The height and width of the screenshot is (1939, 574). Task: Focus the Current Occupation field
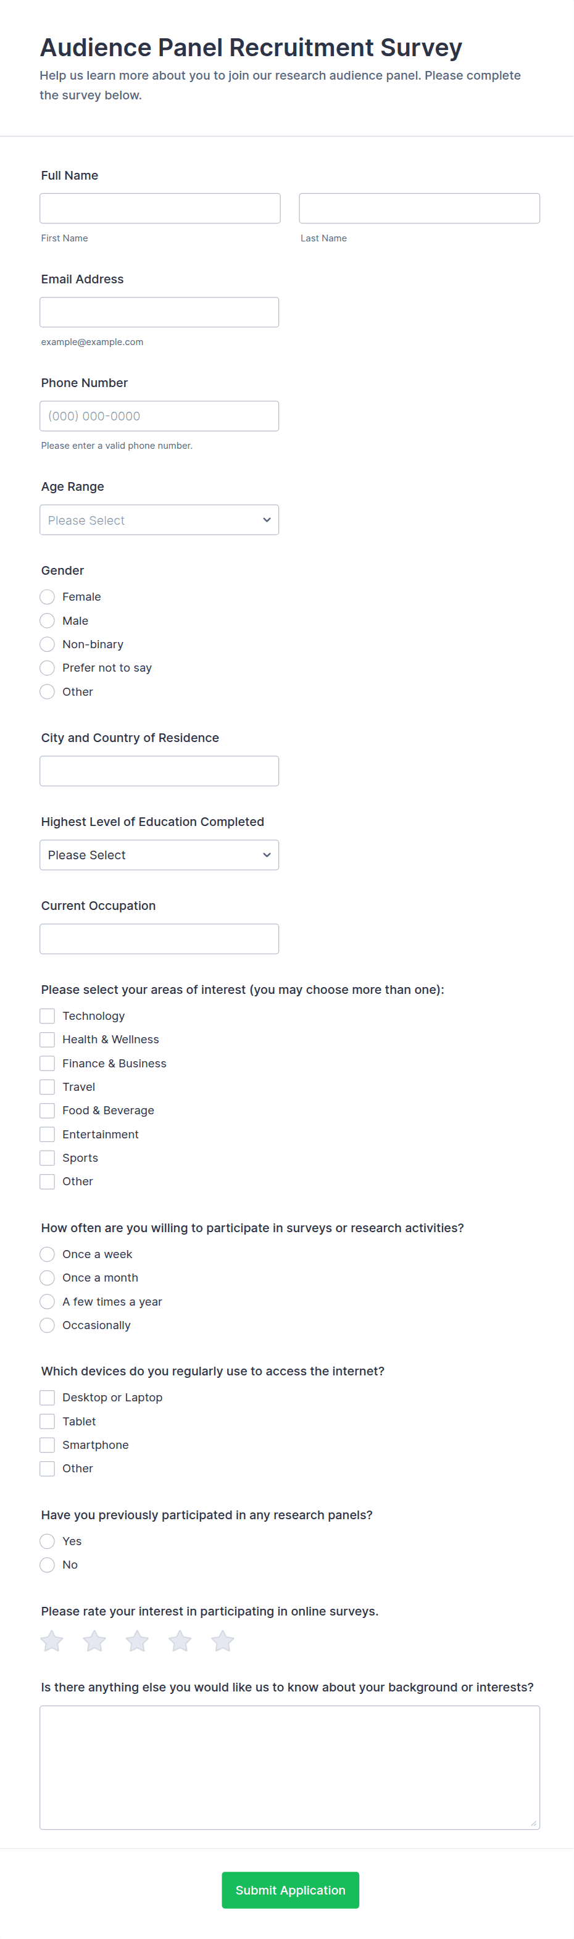159,940
